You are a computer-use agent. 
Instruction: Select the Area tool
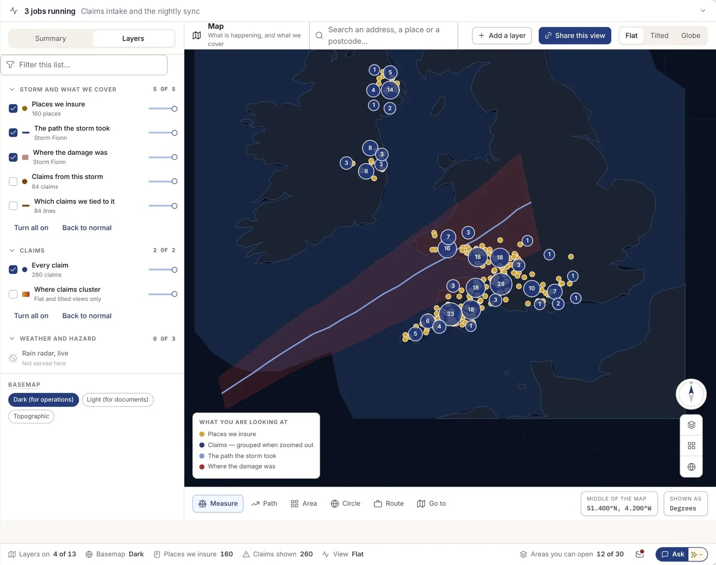point(304,503)
